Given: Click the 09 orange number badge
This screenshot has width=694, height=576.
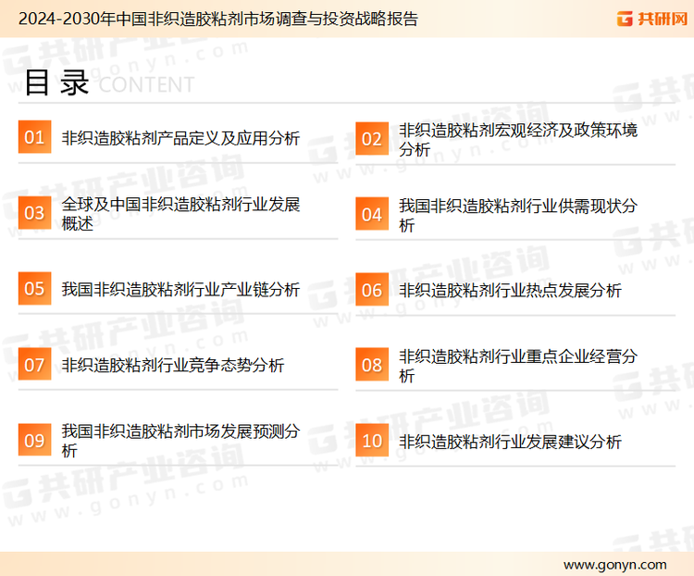Looking at the screenshot, I should point(34,441).
